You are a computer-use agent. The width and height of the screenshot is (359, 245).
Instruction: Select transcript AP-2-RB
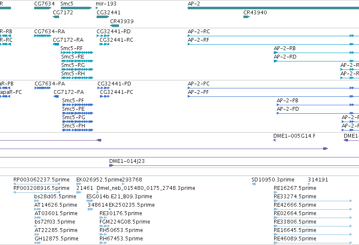coord(285,48)
